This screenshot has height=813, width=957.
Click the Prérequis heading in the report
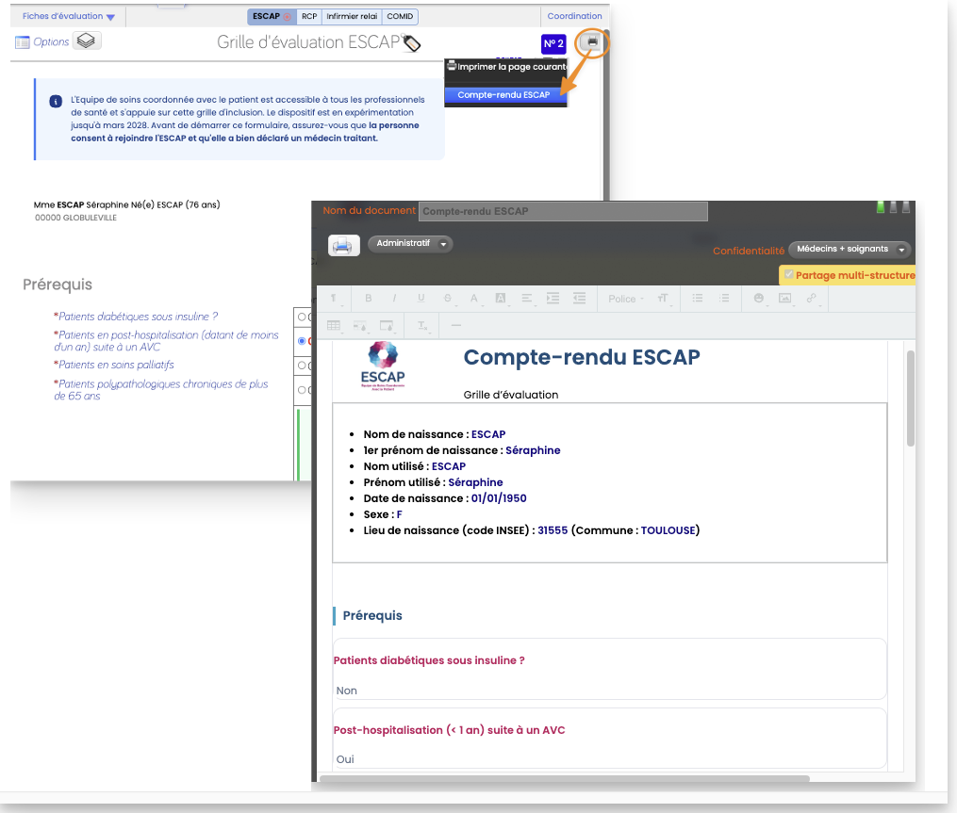point(372,615)
